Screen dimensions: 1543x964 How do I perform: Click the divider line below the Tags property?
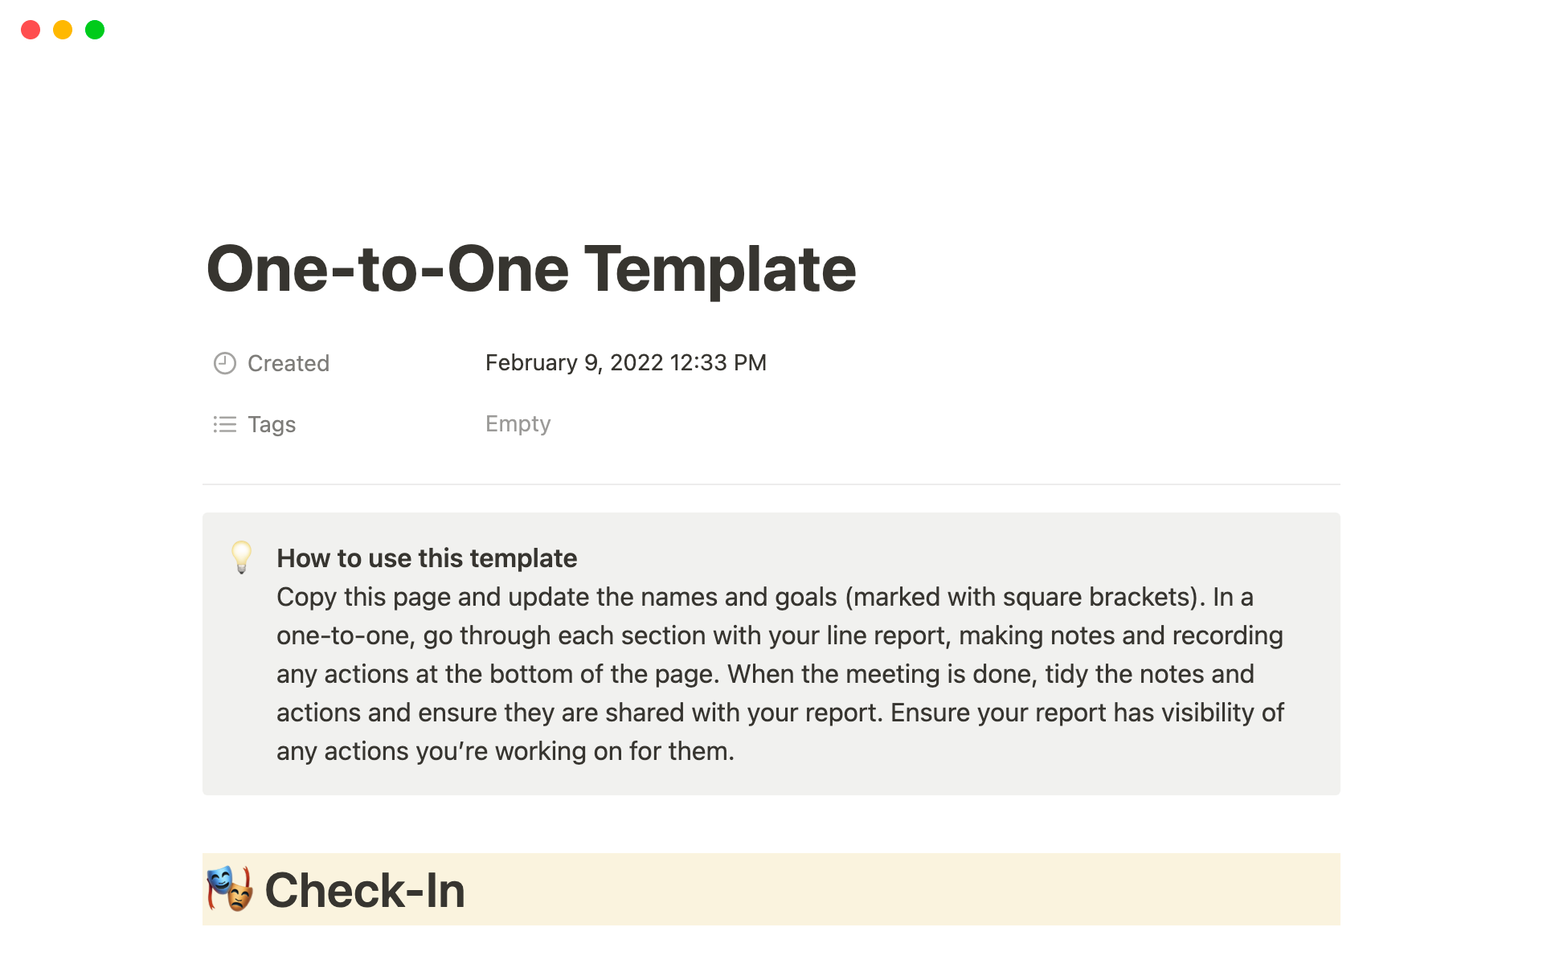(x=771, y=484)
